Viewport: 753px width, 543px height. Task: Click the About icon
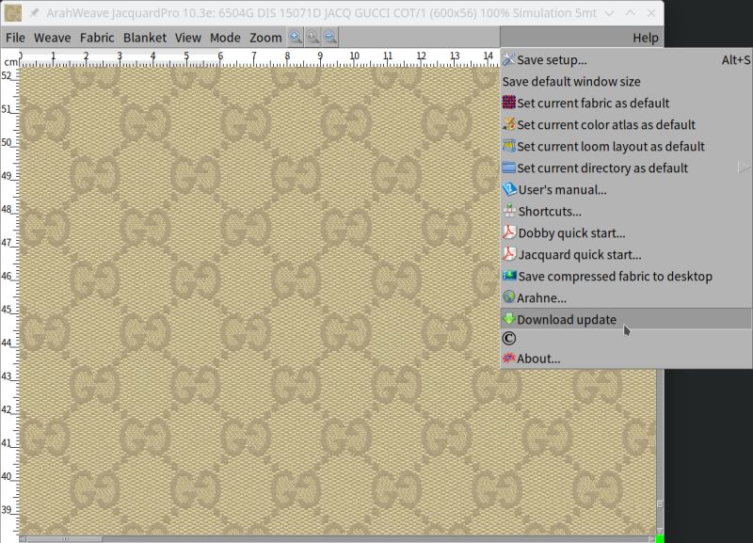click(508, 359)
